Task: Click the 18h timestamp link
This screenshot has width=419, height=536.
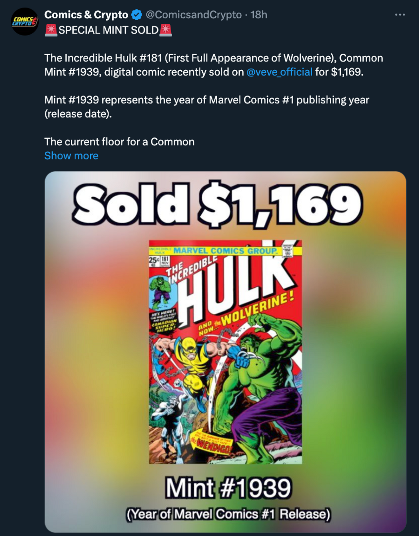Action: [259, 15]
